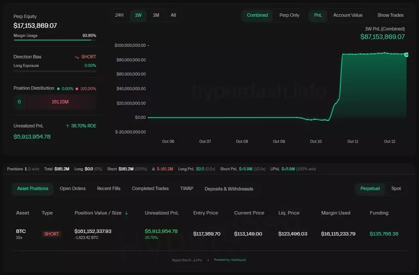Switch chart to Account Value view
Viewport: 419px width, 275px height.
pos(348,15)
